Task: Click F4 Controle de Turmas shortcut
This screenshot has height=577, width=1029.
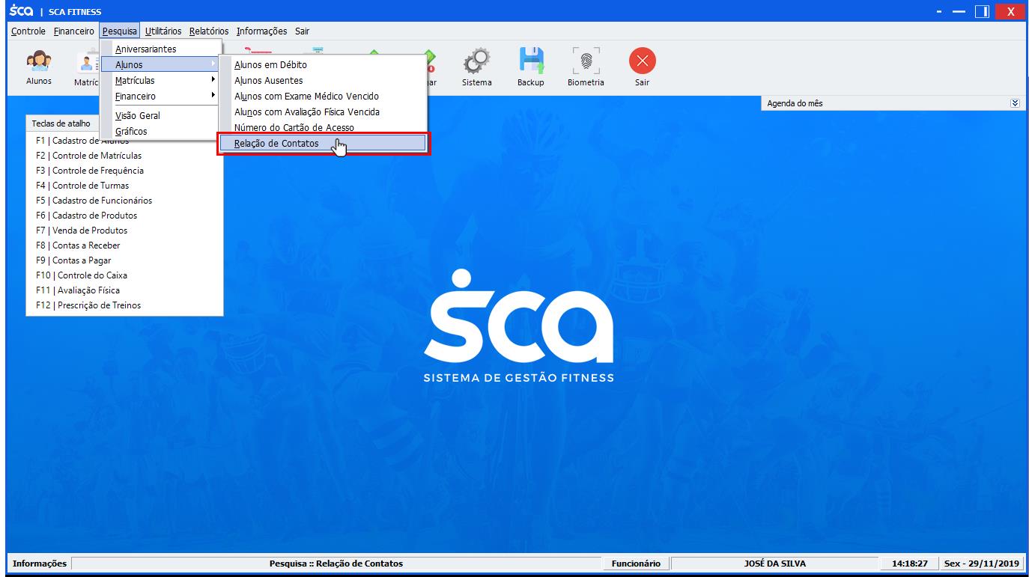Action: 82,186
